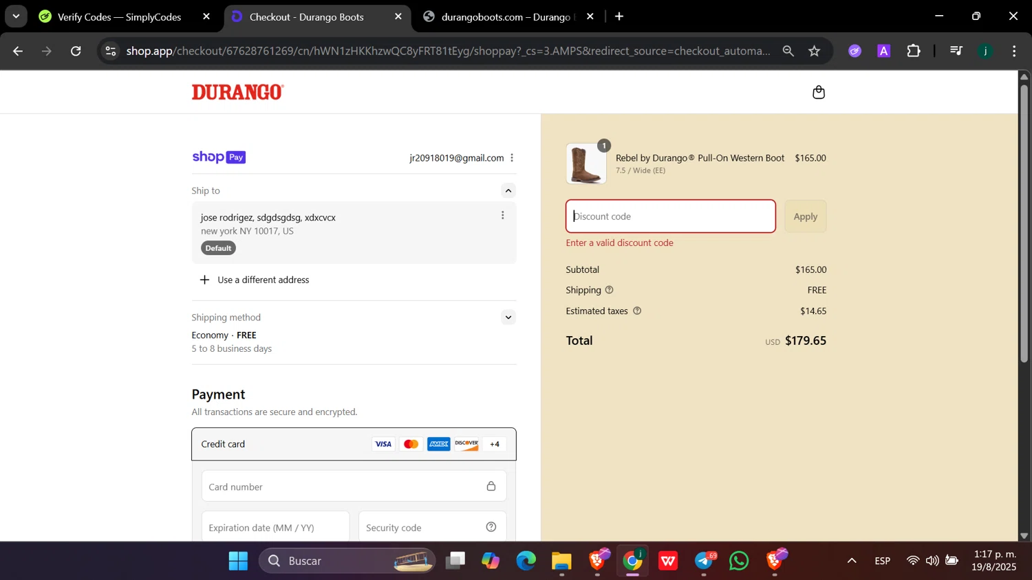The width and height of the screenshot is (1032, 580).
Task: Open account options next to email address
Action: pyautogui.click(x=512, y=158)
